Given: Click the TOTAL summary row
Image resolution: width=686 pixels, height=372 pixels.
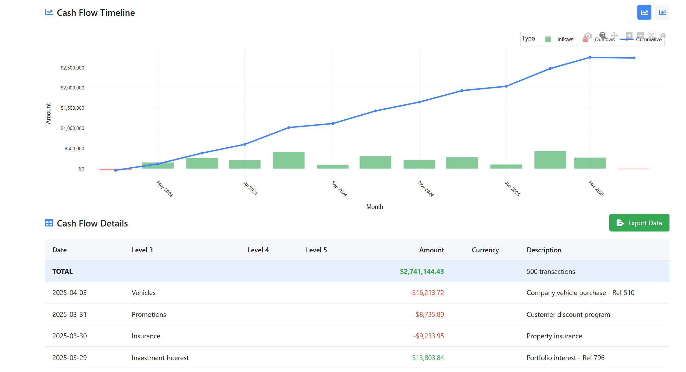Looking at the screenshot, I should point(357,271).
